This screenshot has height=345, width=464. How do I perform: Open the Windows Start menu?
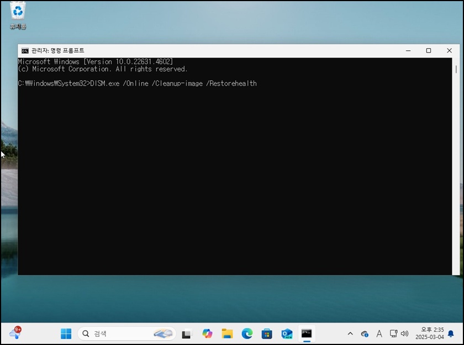coord(66,334)
